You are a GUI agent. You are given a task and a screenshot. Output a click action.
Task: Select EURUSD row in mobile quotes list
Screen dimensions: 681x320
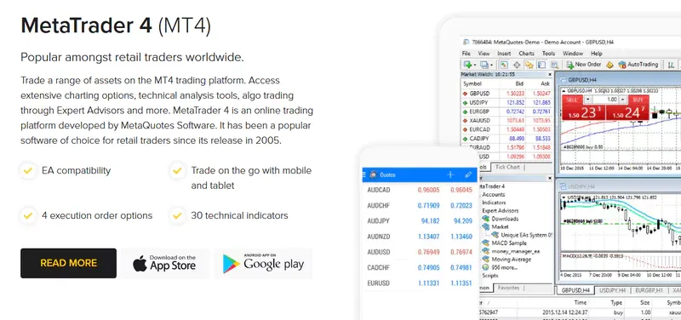(x=420, y=283)
